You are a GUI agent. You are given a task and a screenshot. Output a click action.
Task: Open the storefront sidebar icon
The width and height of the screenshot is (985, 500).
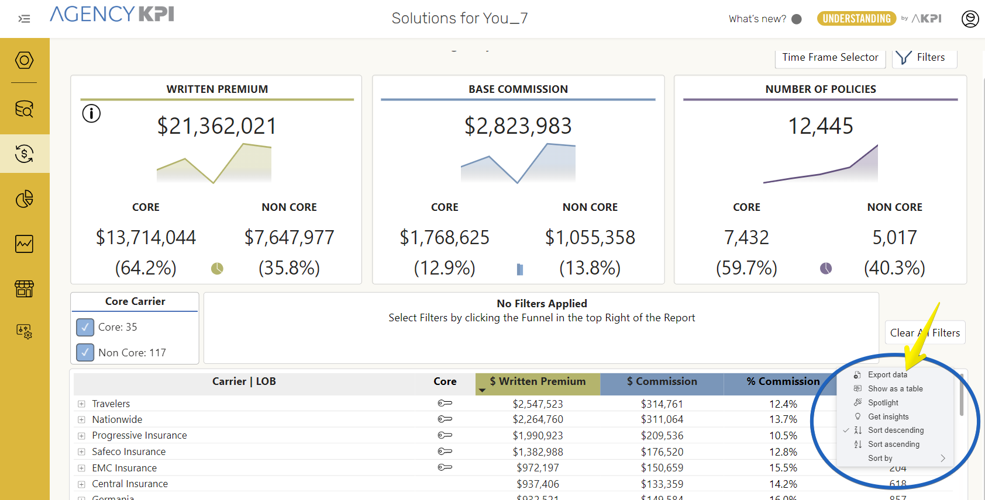click(24, 288)
